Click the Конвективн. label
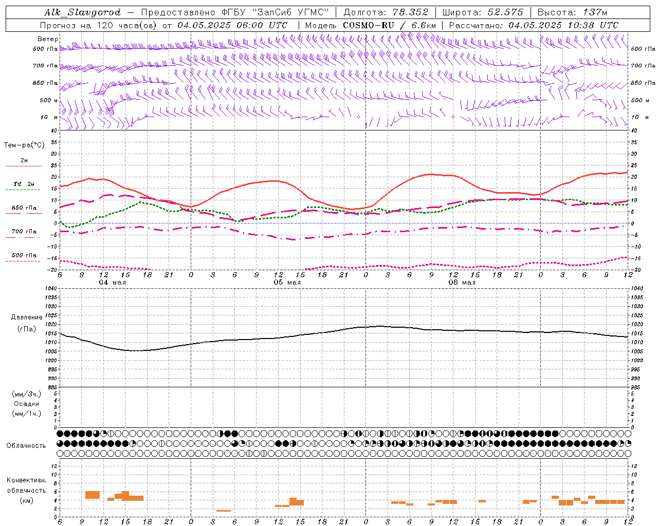658x526 pixels. 26,480
